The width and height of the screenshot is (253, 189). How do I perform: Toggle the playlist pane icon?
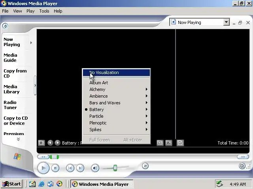coord(180,143)
